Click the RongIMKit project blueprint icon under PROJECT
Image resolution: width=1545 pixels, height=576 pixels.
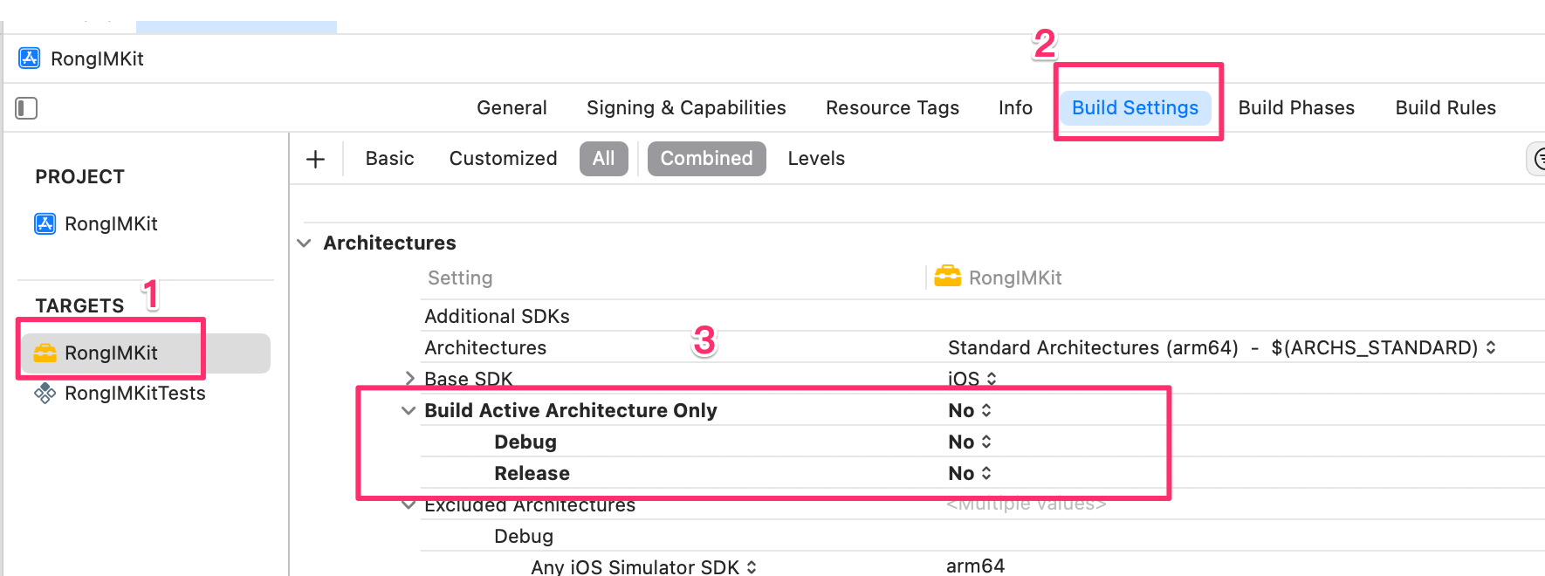pos(45,224)
